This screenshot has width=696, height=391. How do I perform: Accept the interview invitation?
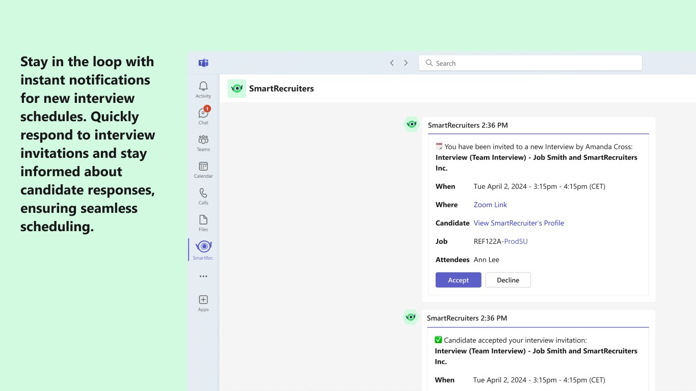coord(458,280)
